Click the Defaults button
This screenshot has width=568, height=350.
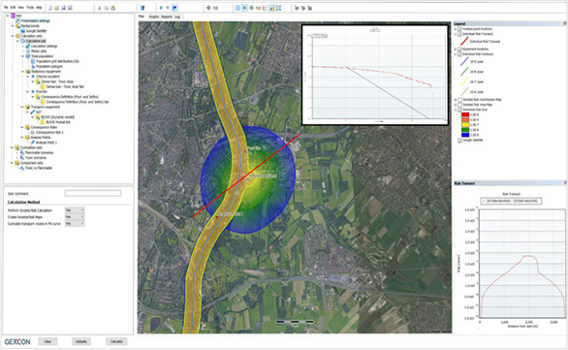81,341
